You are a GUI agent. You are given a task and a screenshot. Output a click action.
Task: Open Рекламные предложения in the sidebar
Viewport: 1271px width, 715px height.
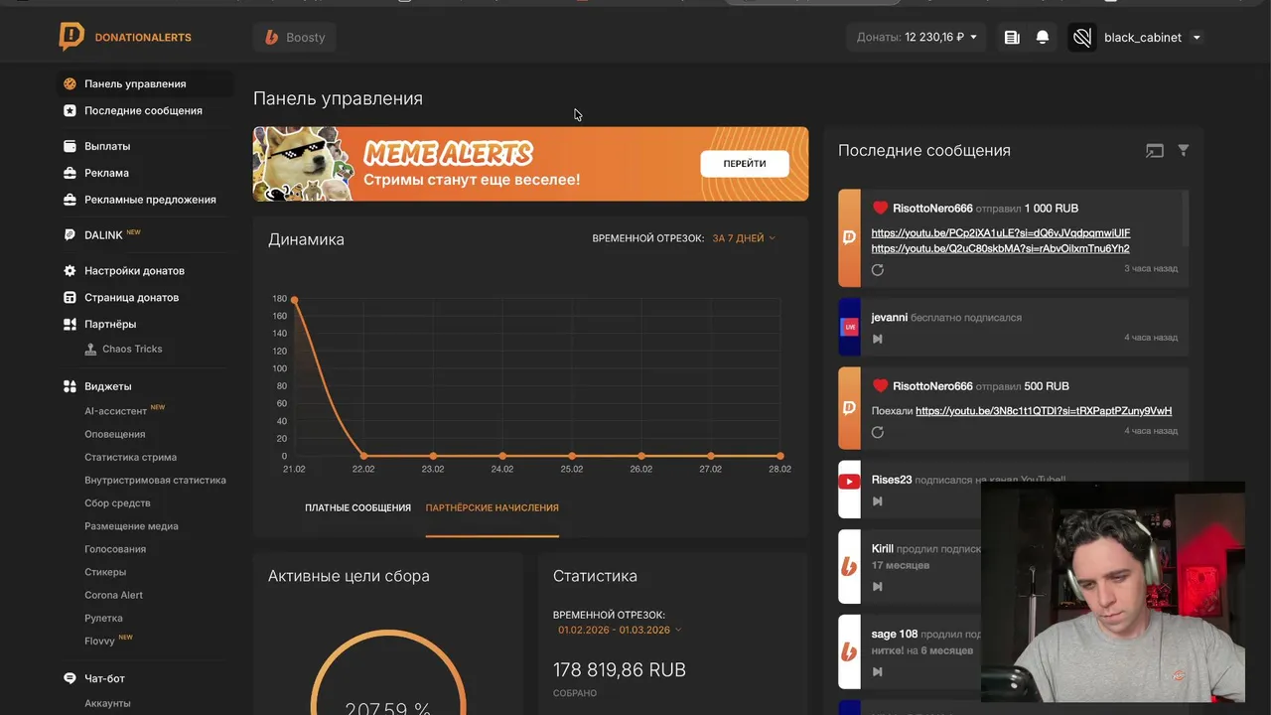(x=150, y=200)
